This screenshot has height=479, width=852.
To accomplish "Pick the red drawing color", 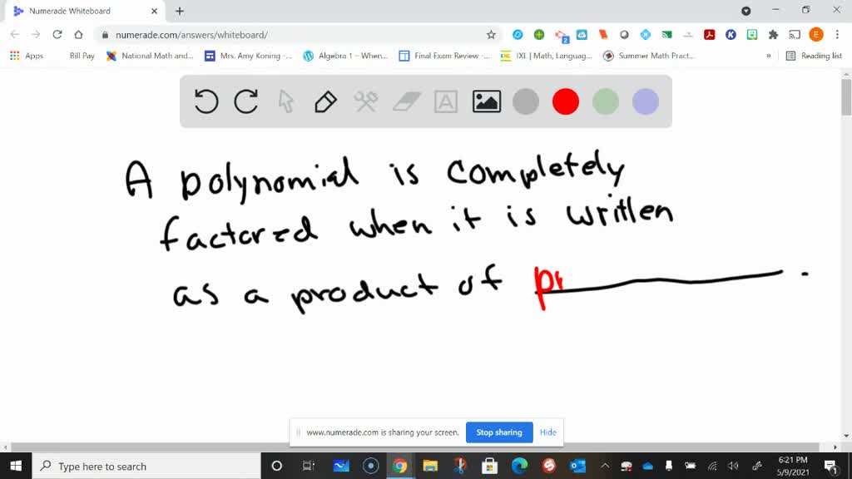I will pyautogui.click(x=566, y=101).
